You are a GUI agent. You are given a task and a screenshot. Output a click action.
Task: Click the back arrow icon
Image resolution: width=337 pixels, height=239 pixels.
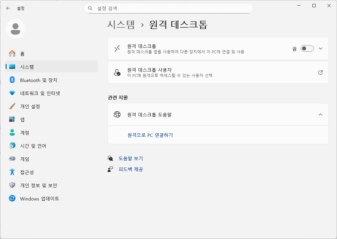point(8,8)
